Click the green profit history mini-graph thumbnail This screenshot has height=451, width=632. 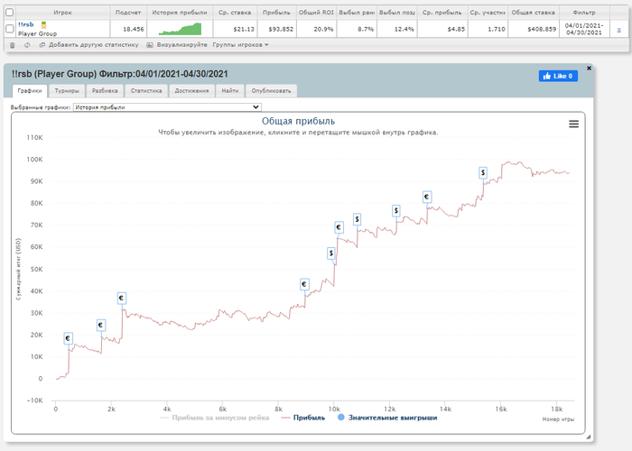pos(180,29)
